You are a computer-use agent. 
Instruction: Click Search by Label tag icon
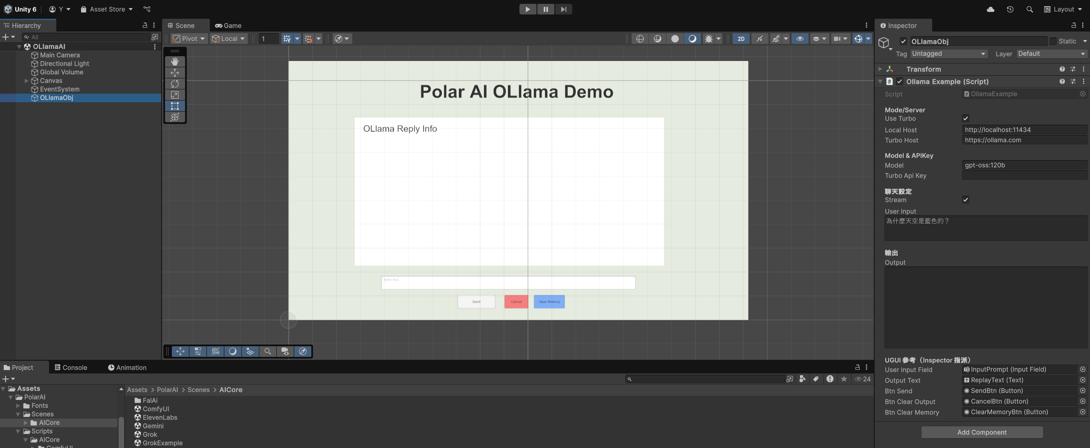(816, 379)
